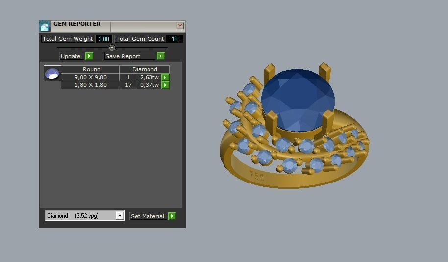This screenshot has width=448, height=262.
Task: Click the 750 engraving on the ring band
Action: click(x=257, y=176)
